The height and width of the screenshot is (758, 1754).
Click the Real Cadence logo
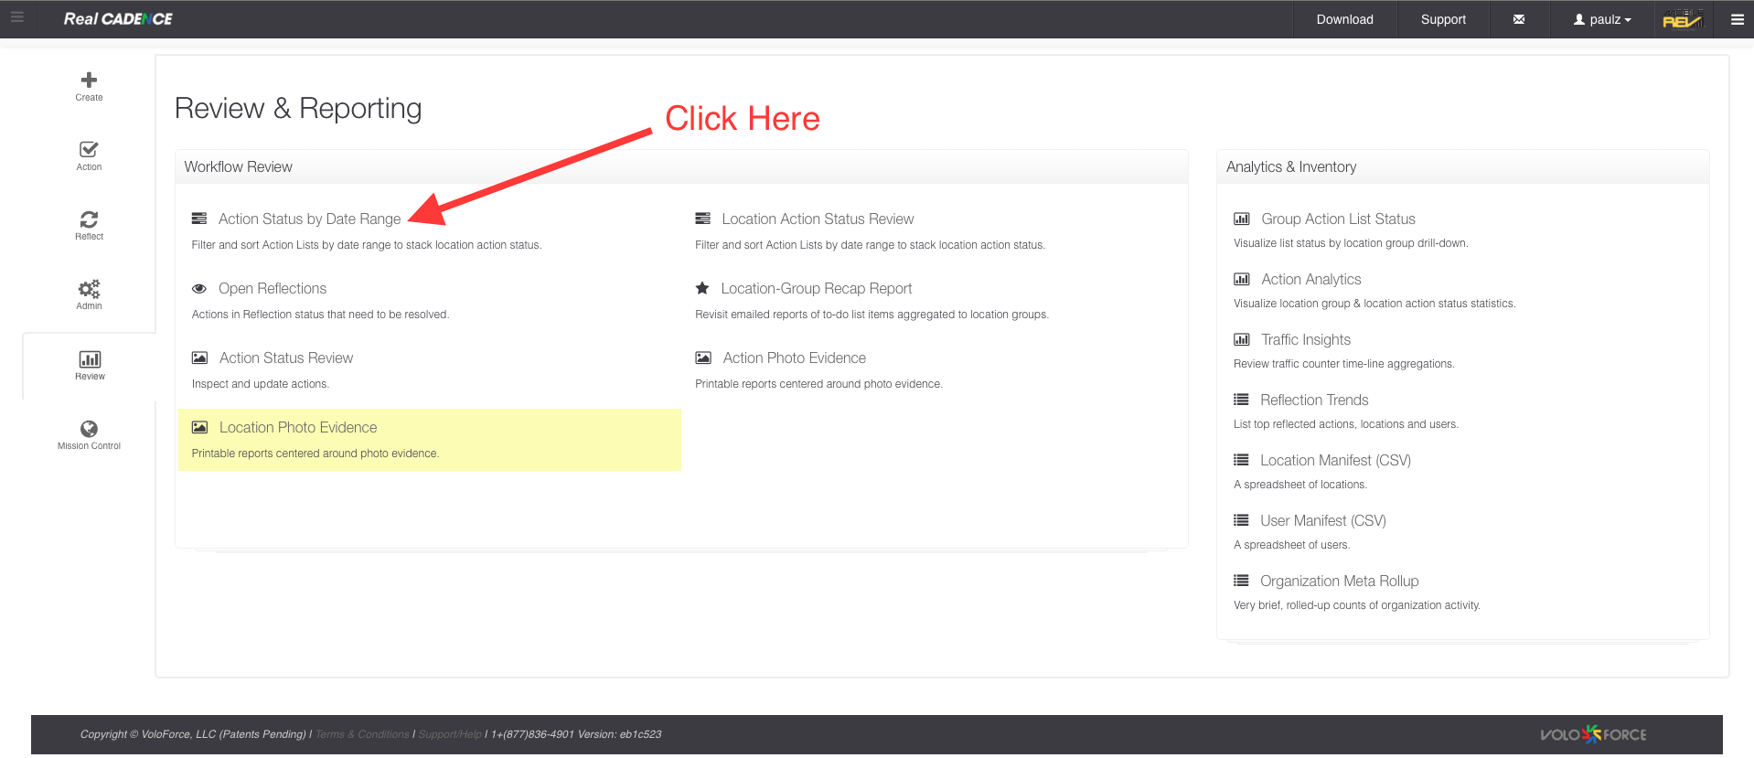(118, 19)
